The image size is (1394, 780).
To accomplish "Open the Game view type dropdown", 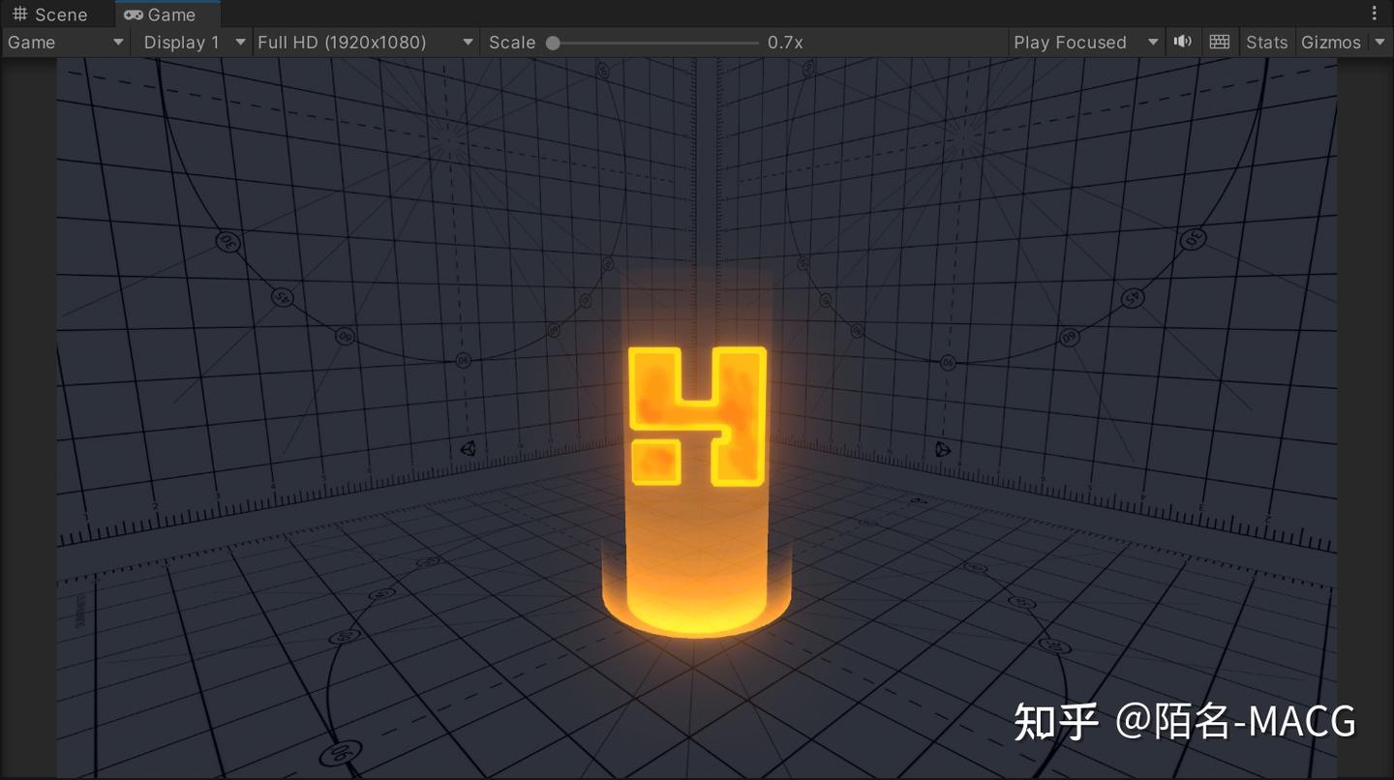I will pos(66,43).
